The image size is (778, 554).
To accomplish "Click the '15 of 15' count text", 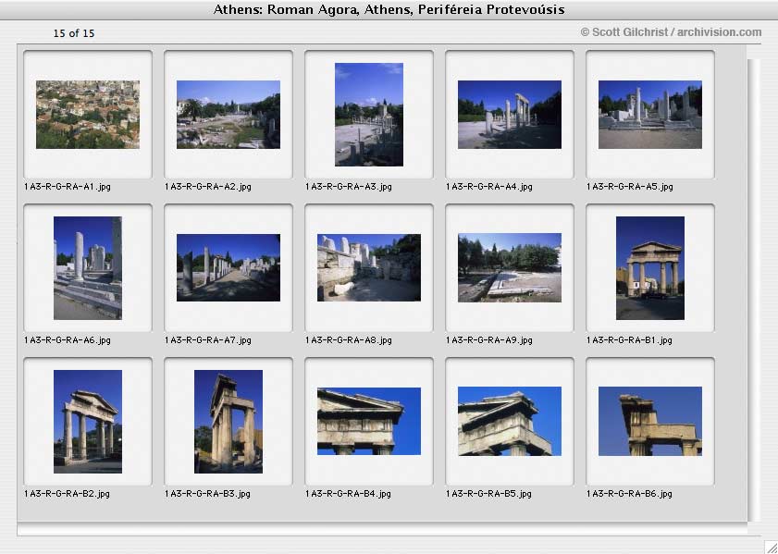I will coord(74,33).
